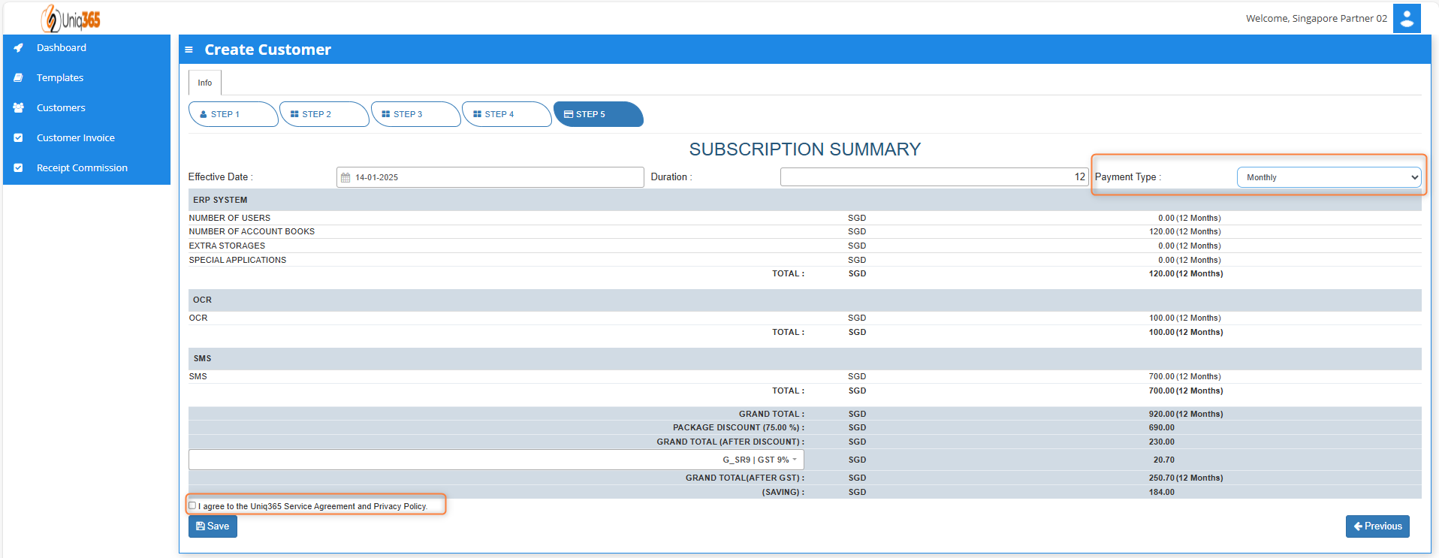Viewport: 1439px width, 558px height.
Task: Navigate to Step 2 tab
Action: [x=323, y=114]
